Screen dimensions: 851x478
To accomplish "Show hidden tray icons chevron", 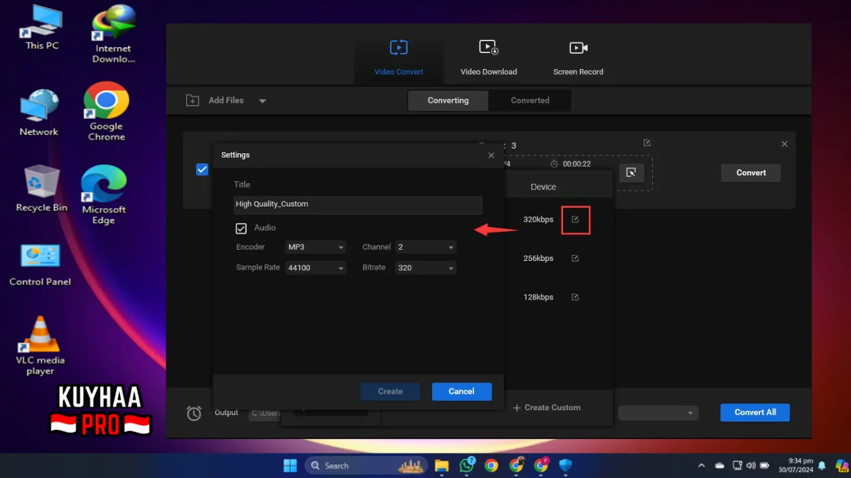I will (x=701, y=465).
